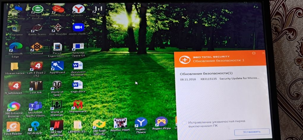This screenshot has width=303, height=140.
Task: Open the Малиновка shortcut
Action: (78, 106)
